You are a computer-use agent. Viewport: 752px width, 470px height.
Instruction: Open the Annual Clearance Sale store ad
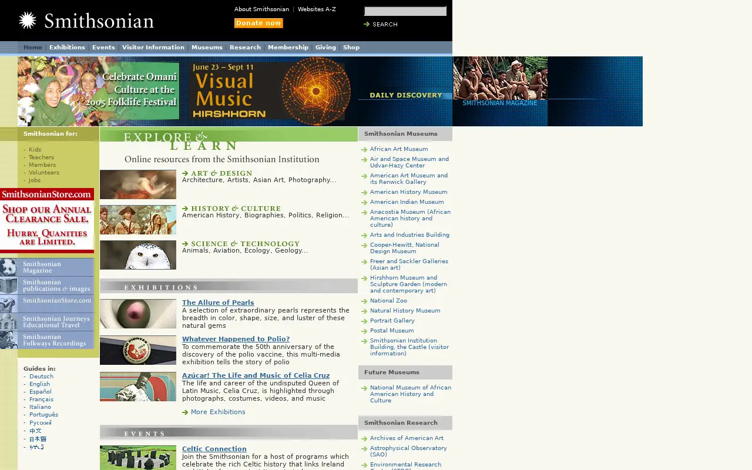click(x=47, y=220)
